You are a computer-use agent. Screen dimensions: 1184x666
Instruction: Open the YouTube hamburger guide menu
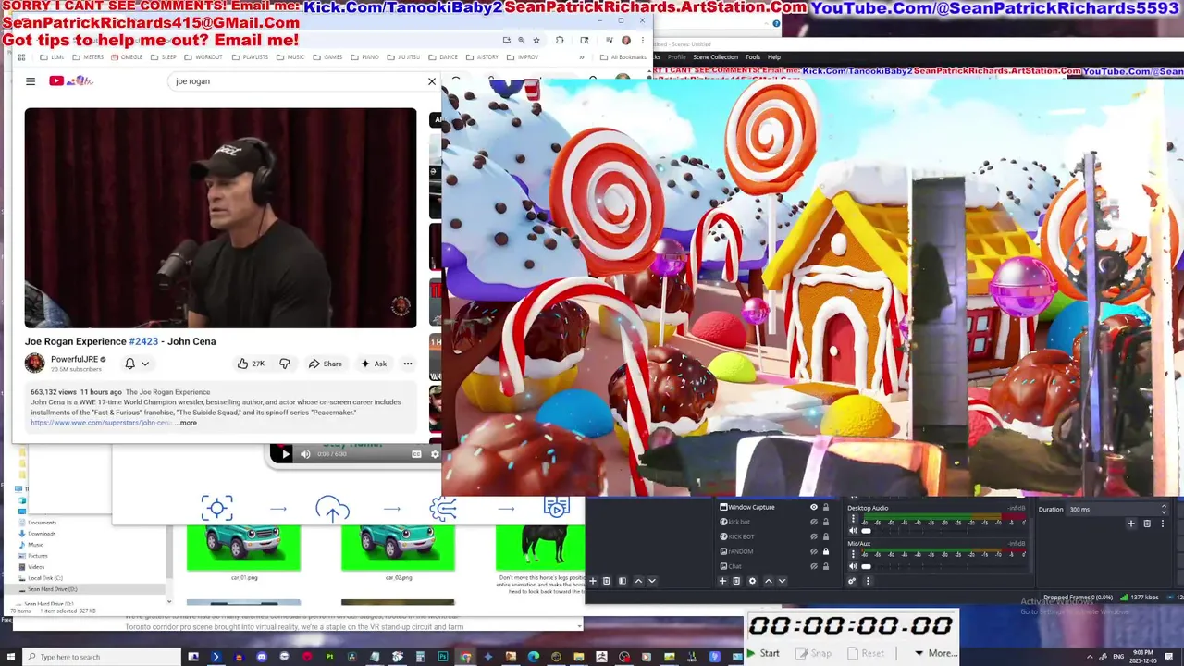coord(31,81)
